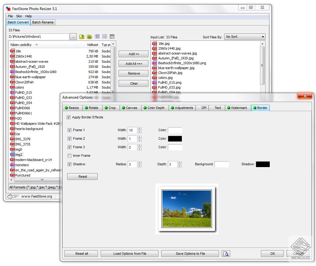Image resolution: width=316 pixels, height=266 pixels.
Task: Open the Help menu
Action: 28,16
